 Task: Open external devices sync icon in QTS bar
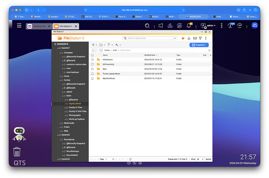coord(179,26)
